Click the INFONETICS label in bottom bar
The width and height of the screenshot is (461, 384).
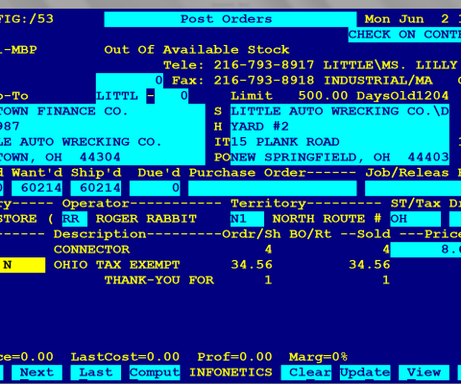point(230,372)
